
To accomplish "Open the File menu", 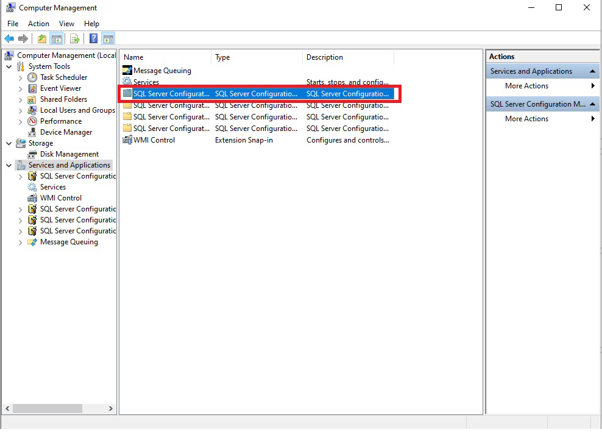I will (13, 24).
